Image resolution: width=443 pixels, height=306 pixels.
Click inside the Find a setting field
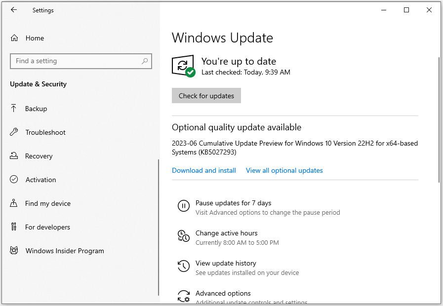coord(74,61)
